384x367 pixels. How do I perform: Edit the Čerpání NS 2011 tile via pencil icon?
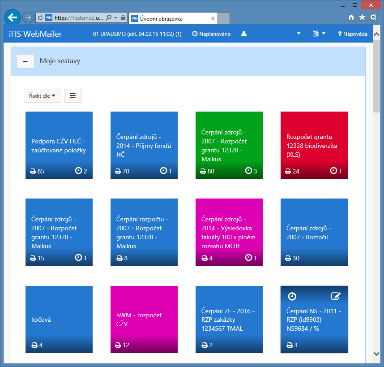pyautogui.click(x=336, y=296)
